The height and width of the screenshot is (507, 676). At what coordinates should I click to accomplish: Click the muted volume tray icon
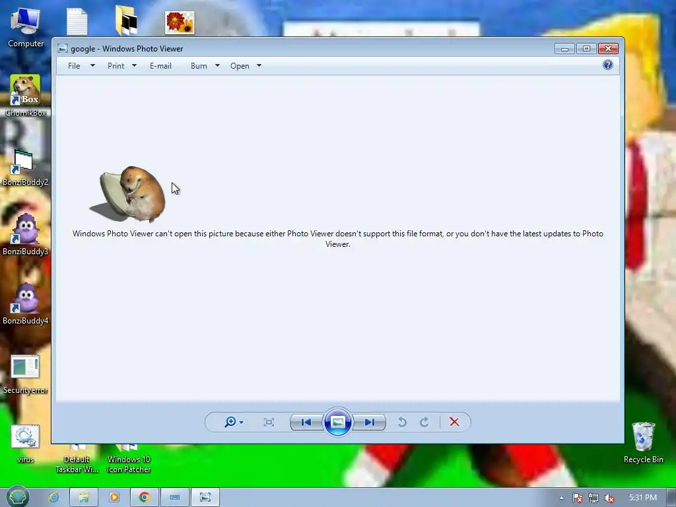(x=609, y=498)
